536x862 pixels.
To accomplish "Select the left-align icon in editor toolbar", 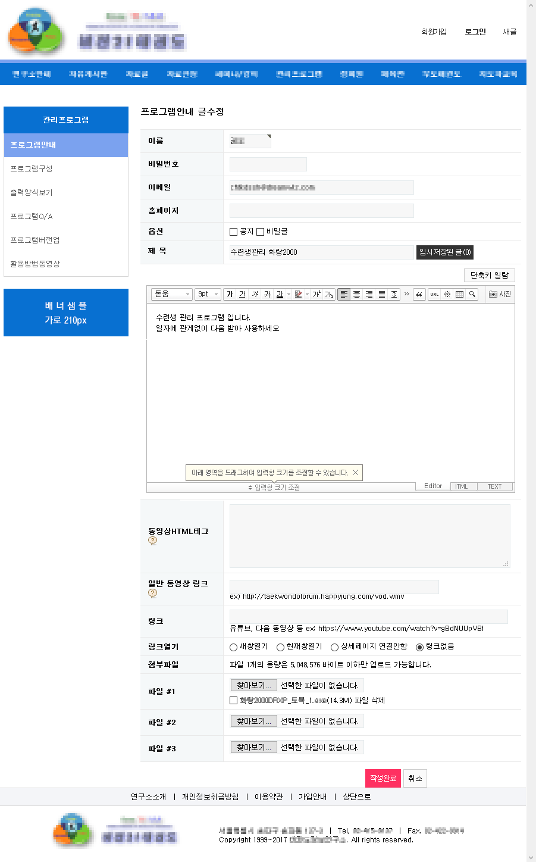I will point(344,293).
